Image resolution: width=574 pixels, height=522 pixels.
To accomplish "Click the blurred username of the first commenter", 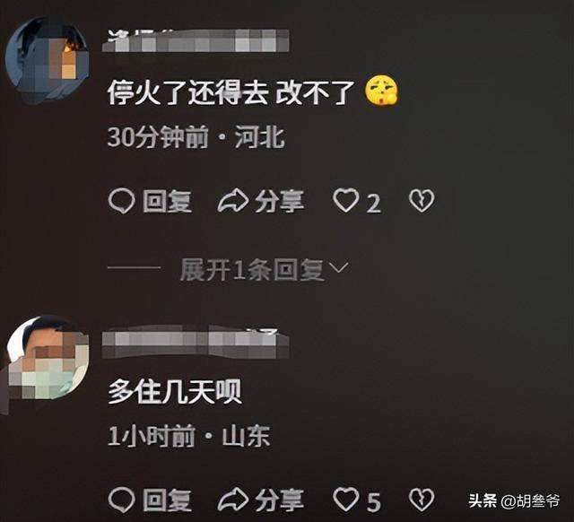I will point(196,41).
